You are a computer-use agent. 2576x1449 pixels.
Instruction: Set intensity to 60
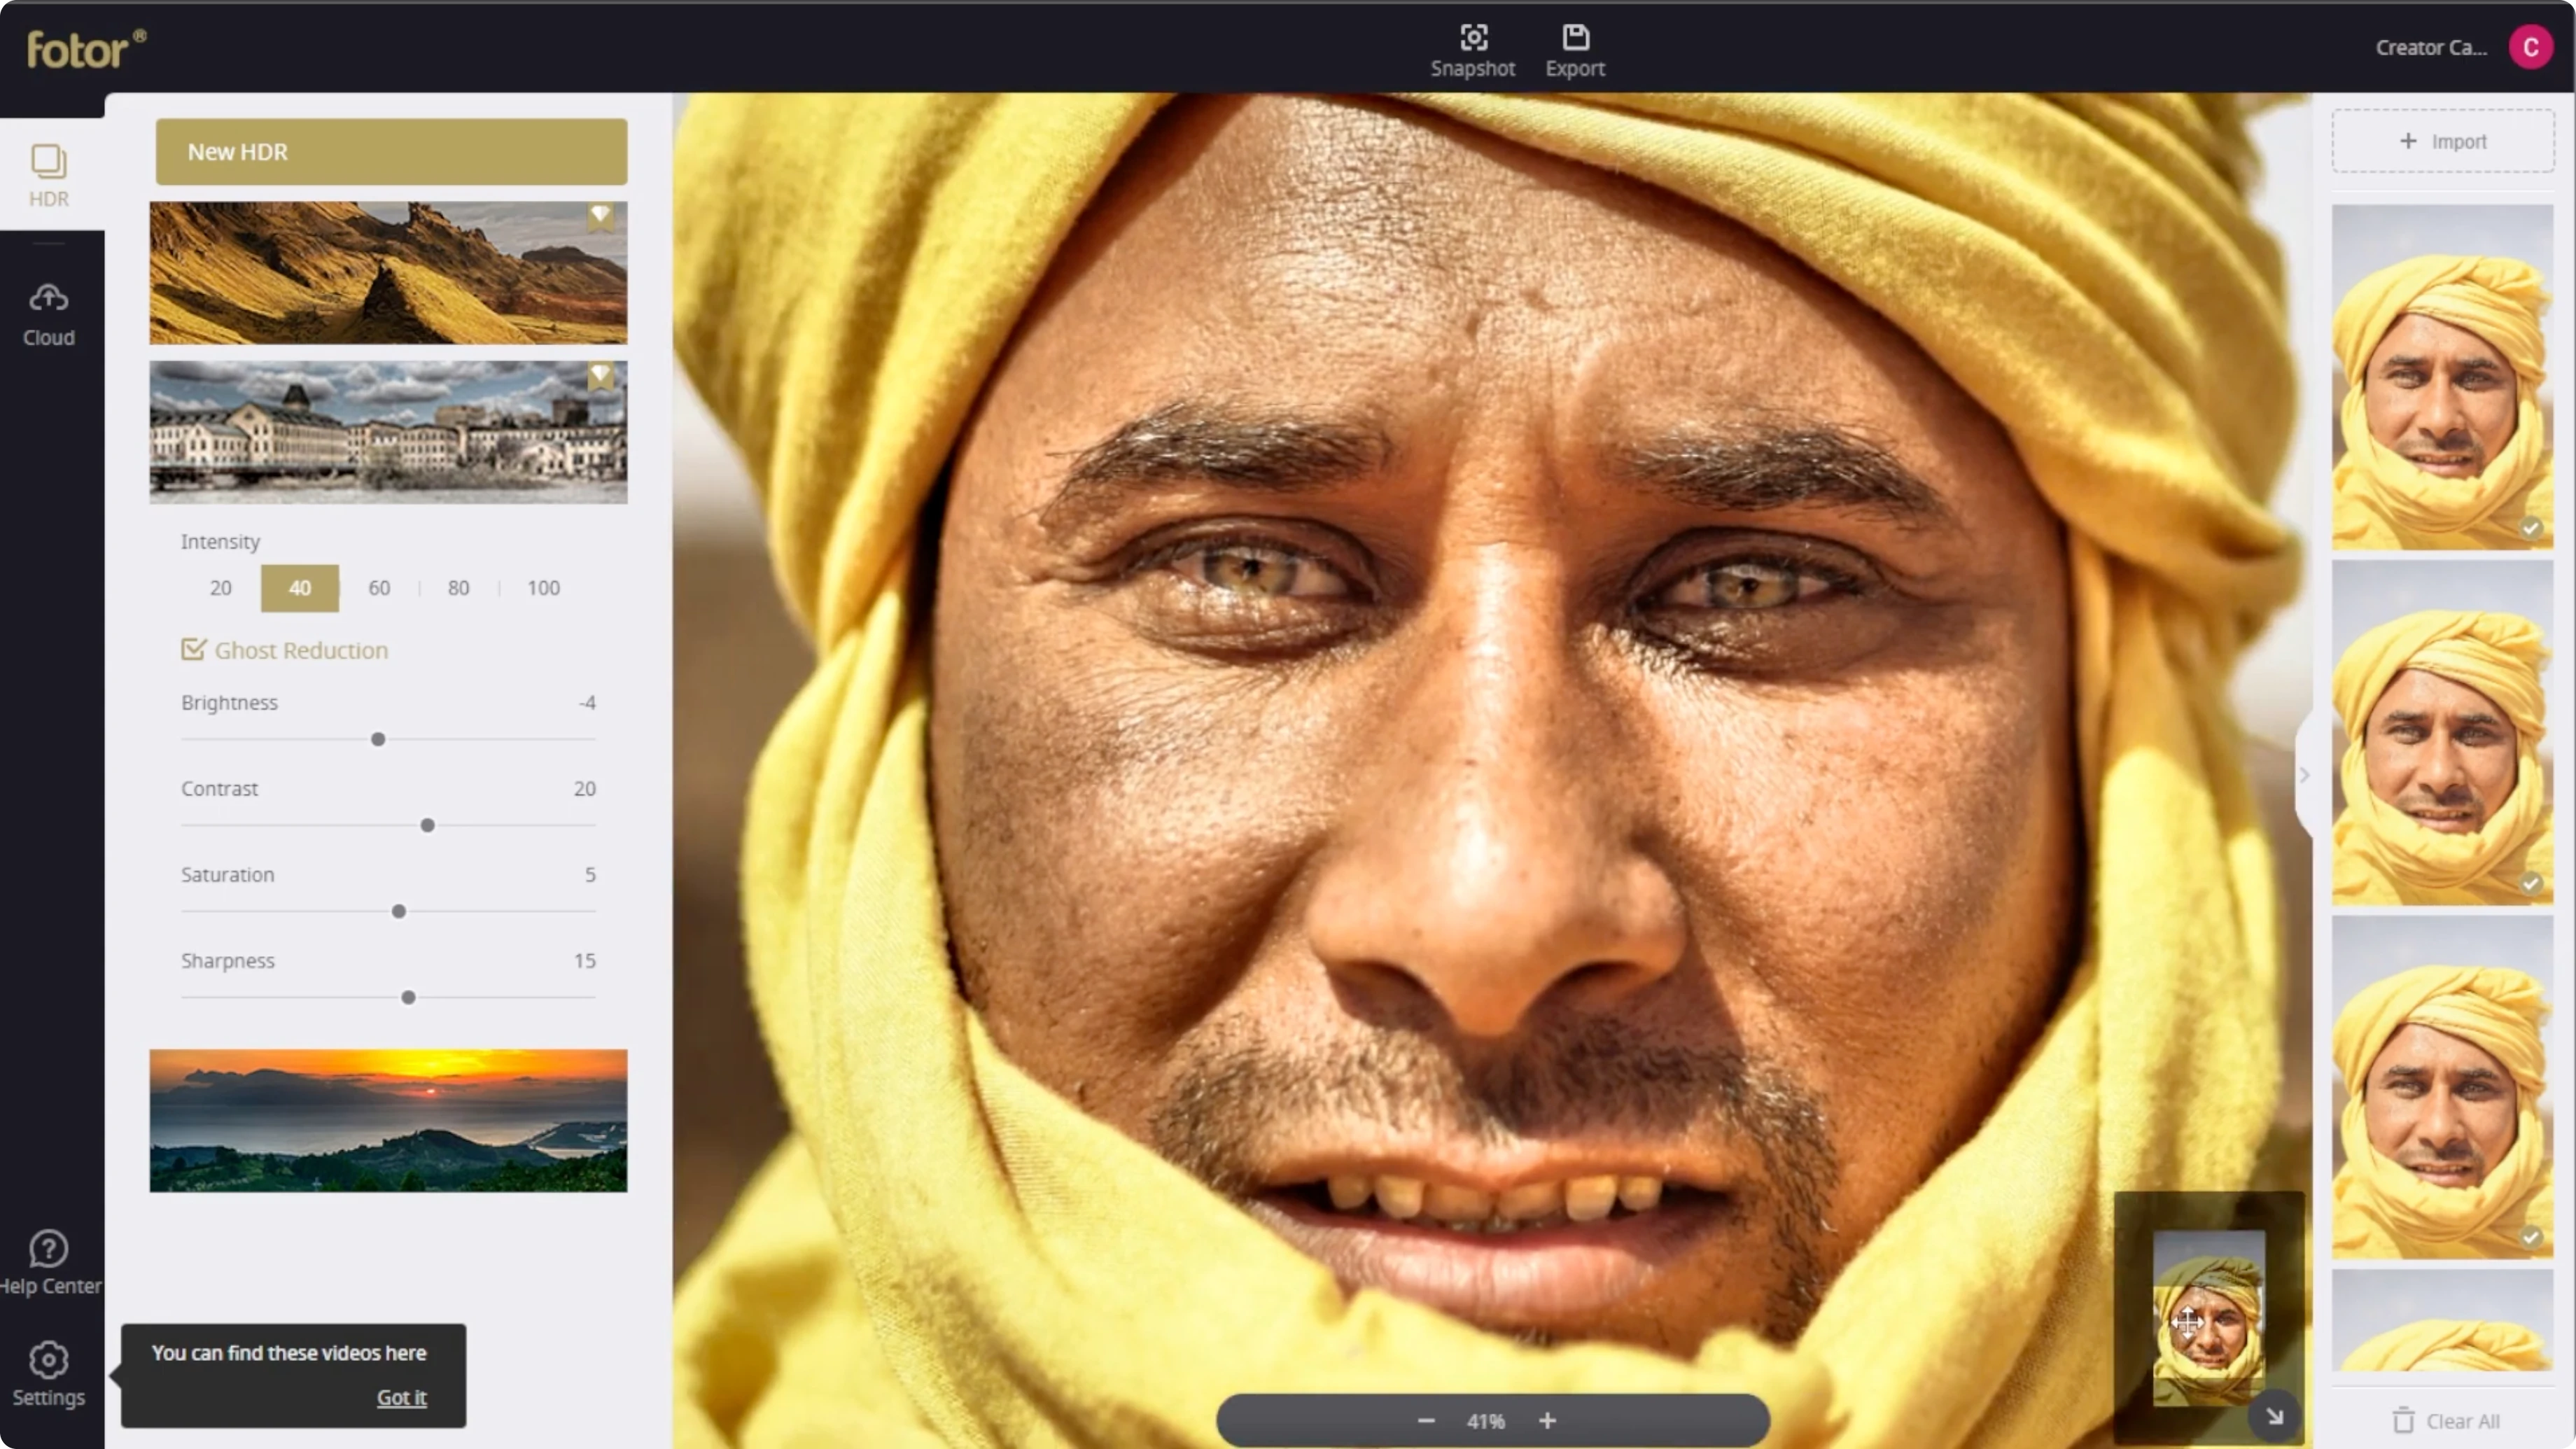point(379,588)
